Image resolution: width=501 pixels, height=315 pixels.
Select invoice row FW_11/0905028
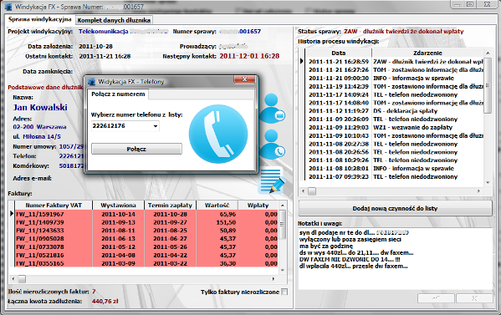tap(146, 239)
